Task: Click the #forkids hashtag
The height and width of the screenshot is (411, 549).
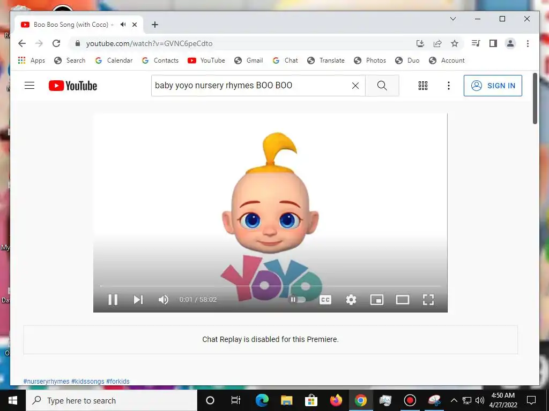Action: click(117, 381)
